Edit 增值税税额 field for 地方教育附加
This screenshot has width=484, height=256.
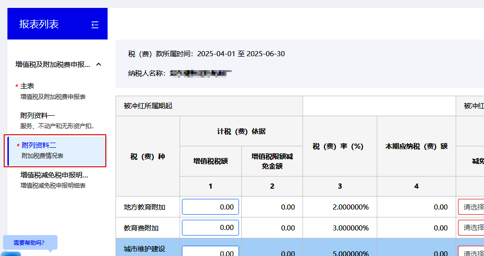tap(210, 207)
